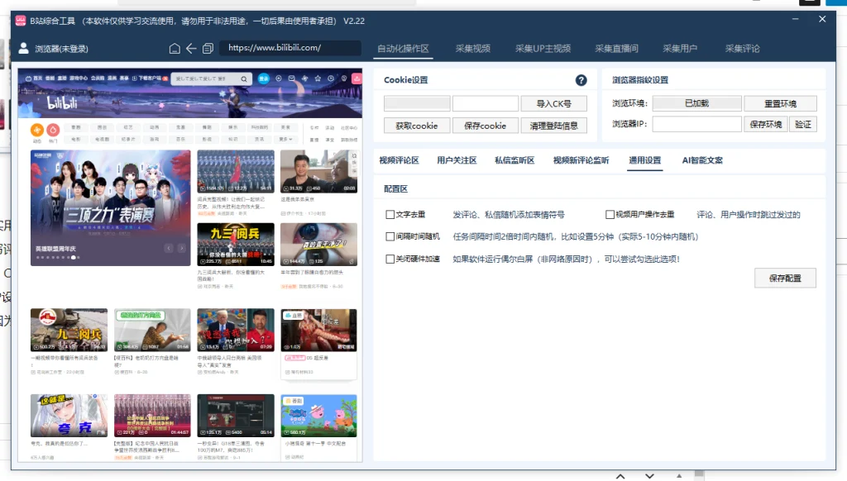The image size is (847, 481).
Task: Open the 采集用户 tab
Action: 680,49
